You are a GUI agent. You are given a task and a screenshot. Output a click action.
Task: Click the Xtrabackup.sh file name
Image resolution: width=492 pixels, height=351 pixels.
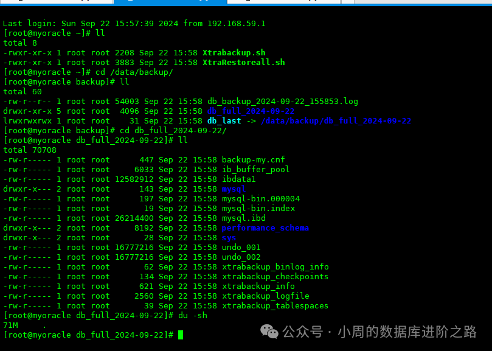[234, 53]
